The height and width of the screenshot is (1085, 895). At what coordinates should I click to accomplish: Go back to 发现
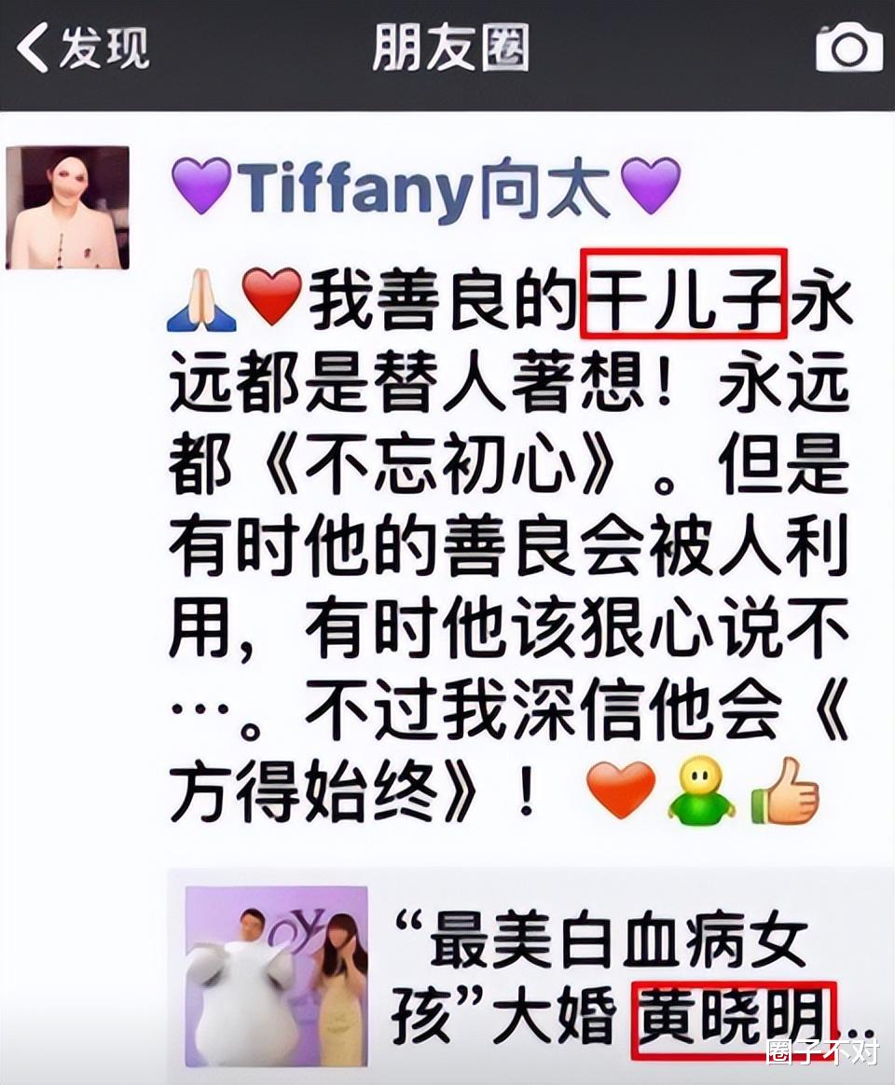(x=83, y=47)
